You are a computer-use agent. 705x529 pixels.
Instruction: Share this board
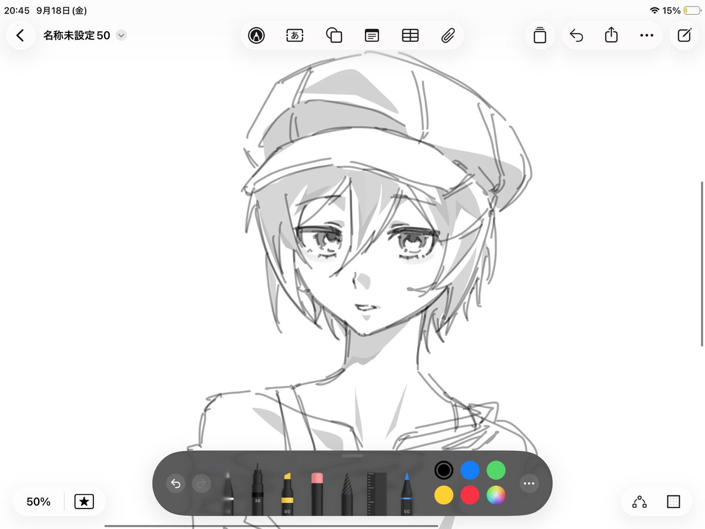(612, 35)
